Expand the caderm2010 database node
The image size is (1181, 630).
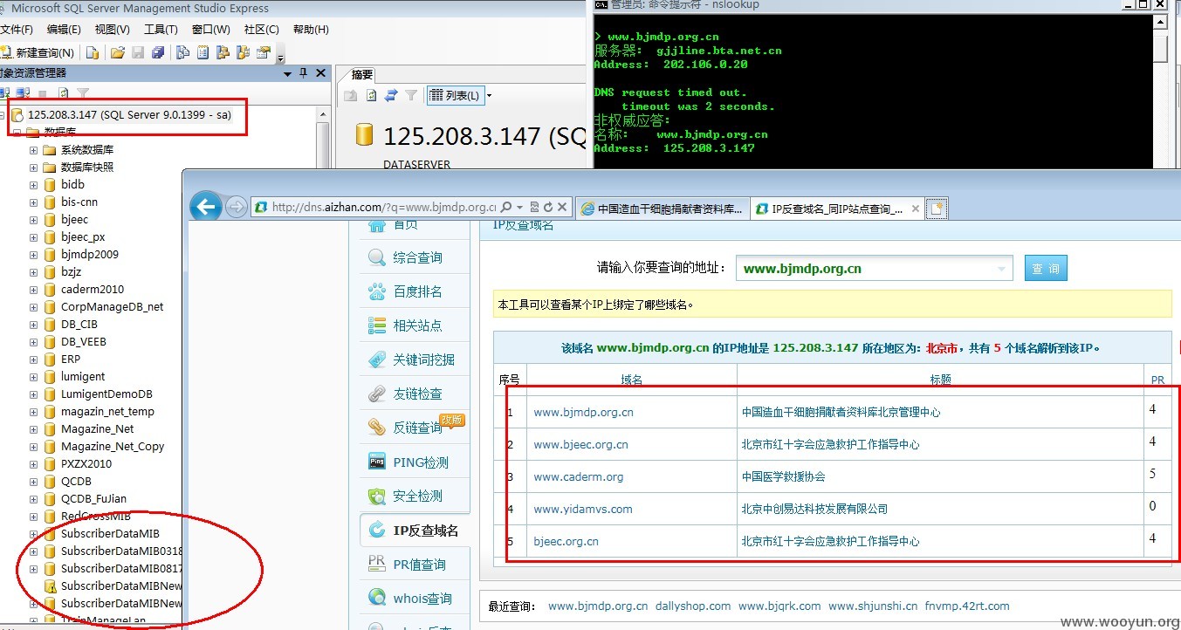coord(34,290)
